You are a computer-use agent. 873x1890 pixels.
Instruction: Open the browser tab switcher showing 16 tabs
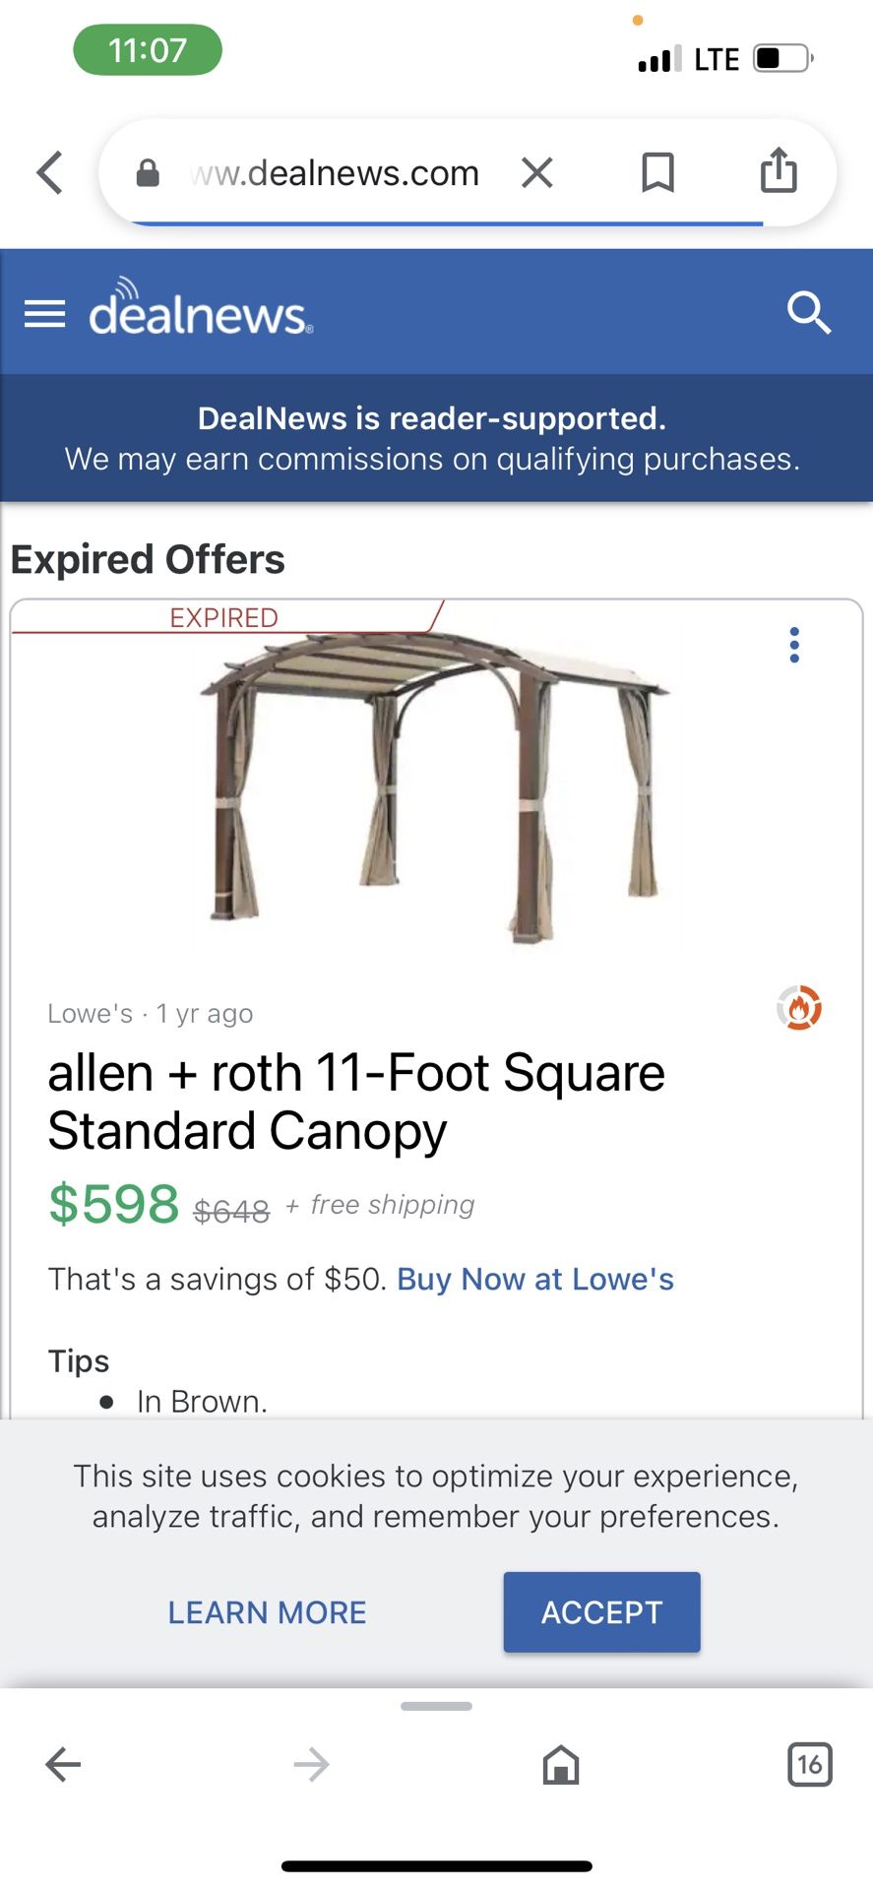pyautogui.click(x=809, y=1765)
